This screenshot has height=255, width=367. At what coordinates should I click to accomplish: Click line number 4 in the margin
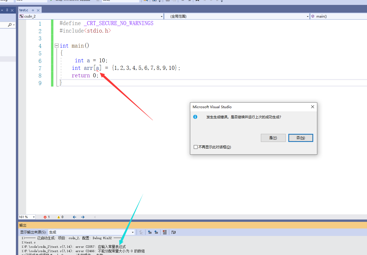[x=40, y=46]
